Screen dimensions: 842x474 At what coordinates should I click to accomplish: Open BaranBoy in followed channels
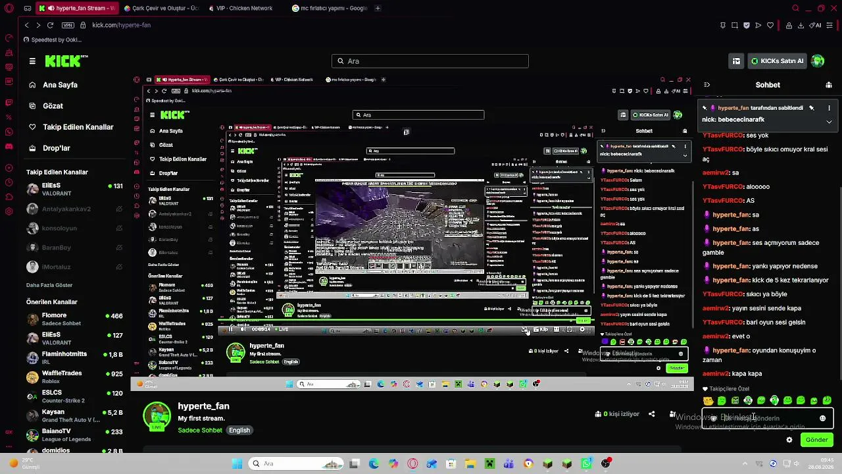(x=74, y=248)
